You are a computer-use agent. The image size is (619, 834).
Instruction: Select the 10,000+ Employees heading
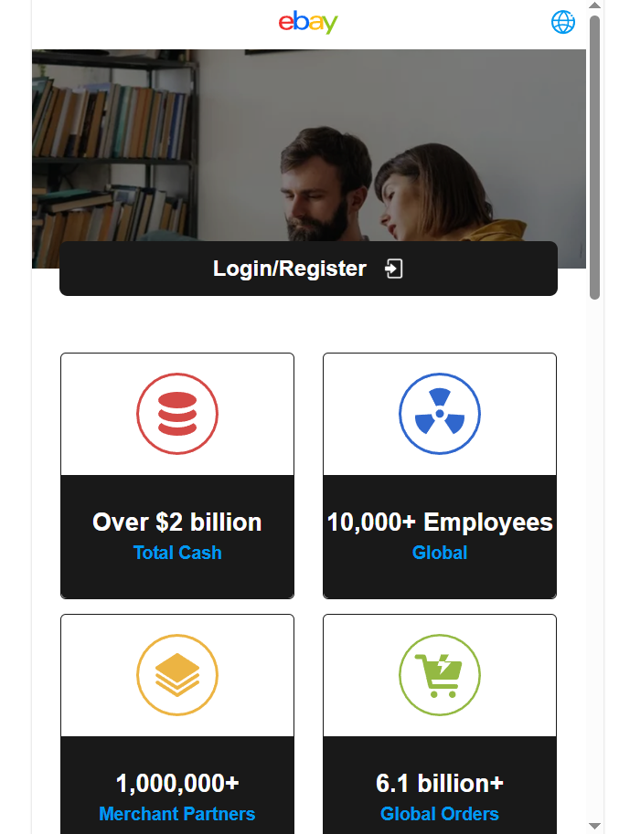[440, 523]
